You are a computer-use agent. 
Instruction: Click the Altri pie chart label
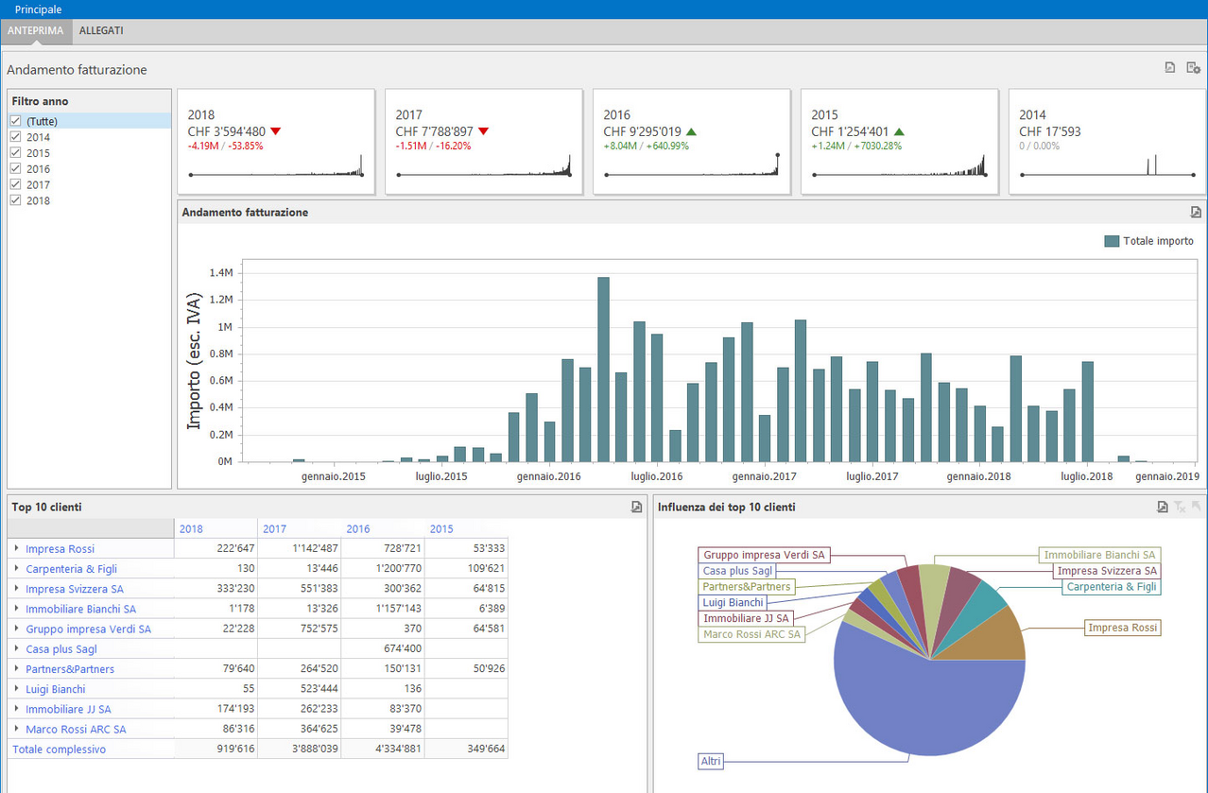[x=711, y=760]
